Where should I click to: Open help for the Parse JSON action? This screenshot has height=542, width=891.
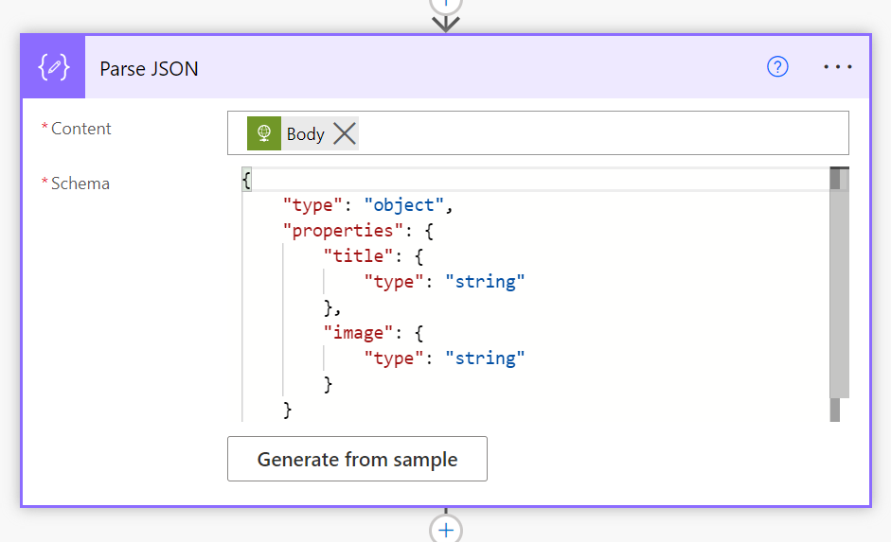[x=777, y=67]
